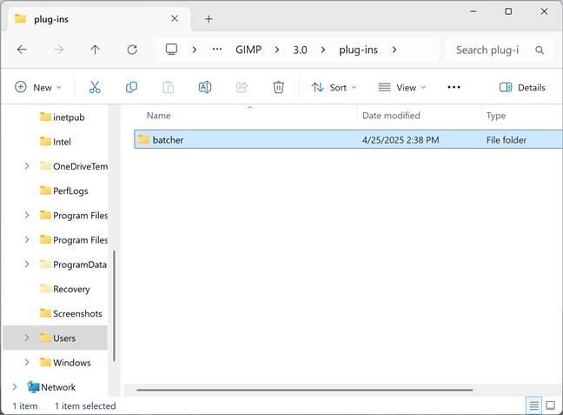The width and height of the screenshot is (563, 415).
Task: Click the Rename icon in toolbar
Action: (205, 87)
